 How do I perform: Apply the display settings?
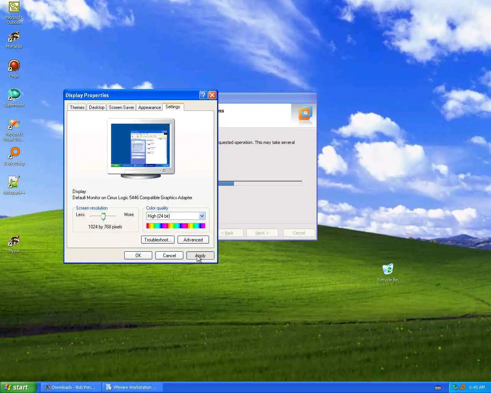200,256
